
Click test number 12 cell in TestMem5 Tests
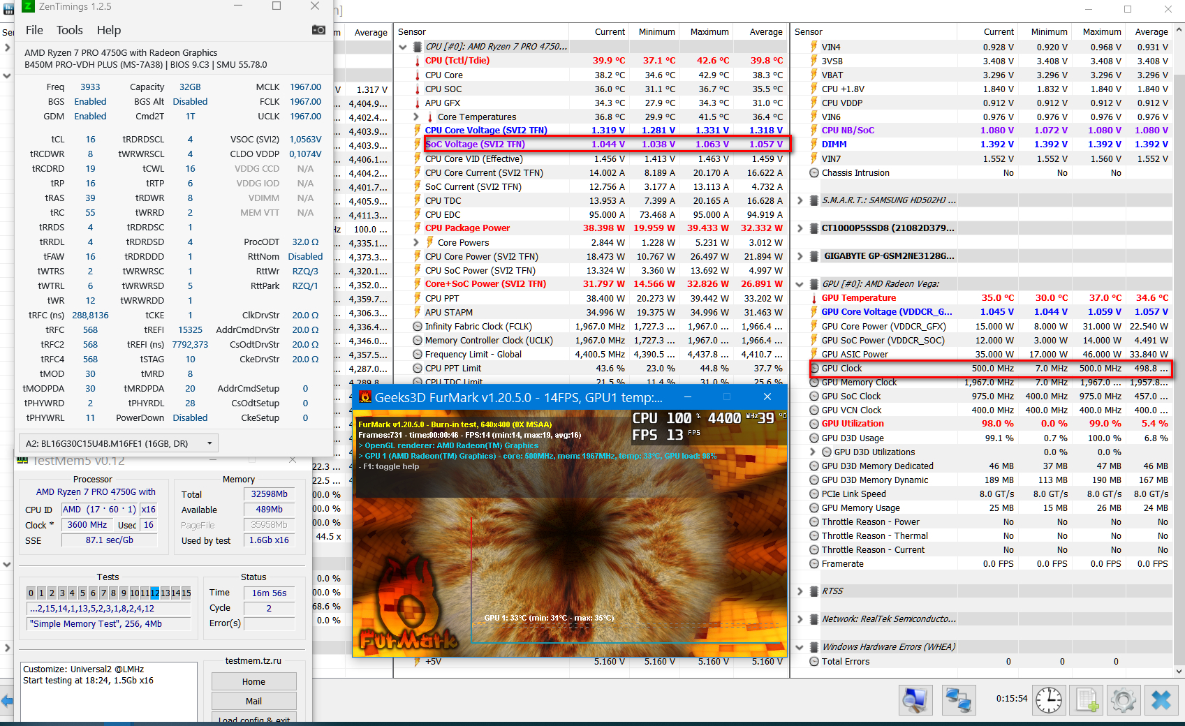tap(155, 593)
